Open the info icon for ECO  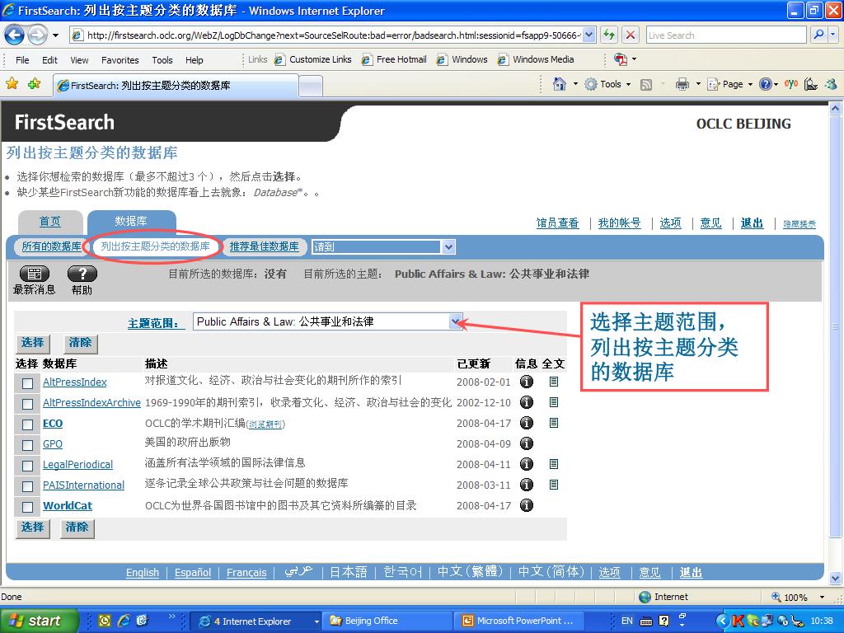coord(527,423)
